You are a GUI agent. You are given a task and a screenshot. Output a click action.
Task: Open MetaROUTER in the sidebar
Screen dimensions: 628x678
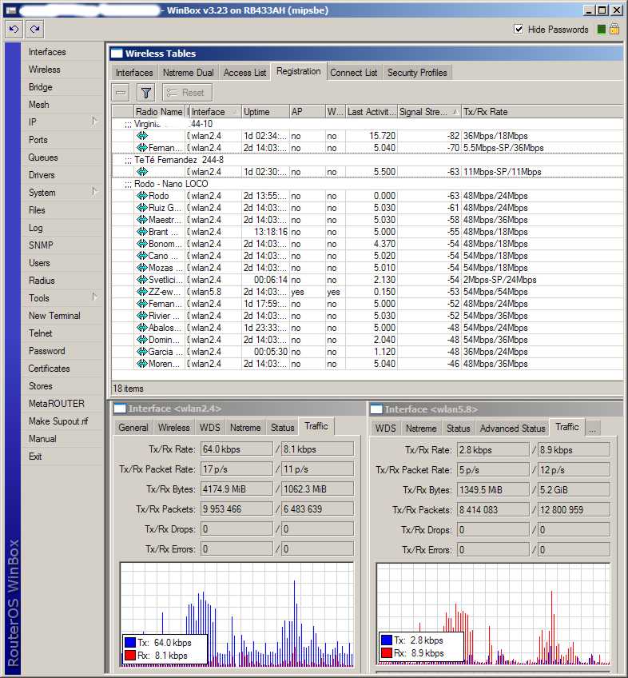[x=57, y=404]
